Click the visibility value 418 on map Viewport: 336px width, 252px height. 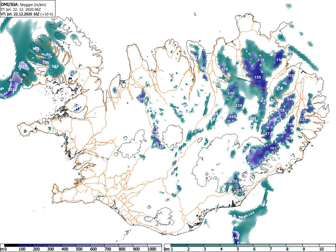click(280, 88)
